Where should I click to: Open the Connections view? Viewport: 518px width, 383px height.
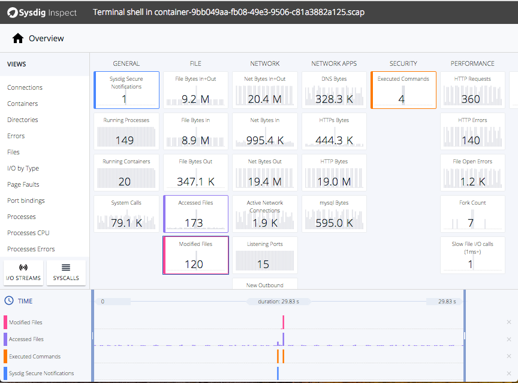tap(25, 87)
